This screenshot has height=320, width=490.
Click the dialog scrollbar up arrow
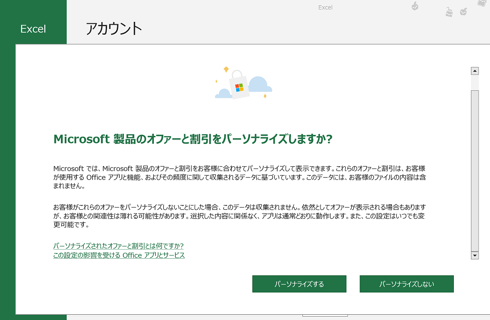click(475, 71)
